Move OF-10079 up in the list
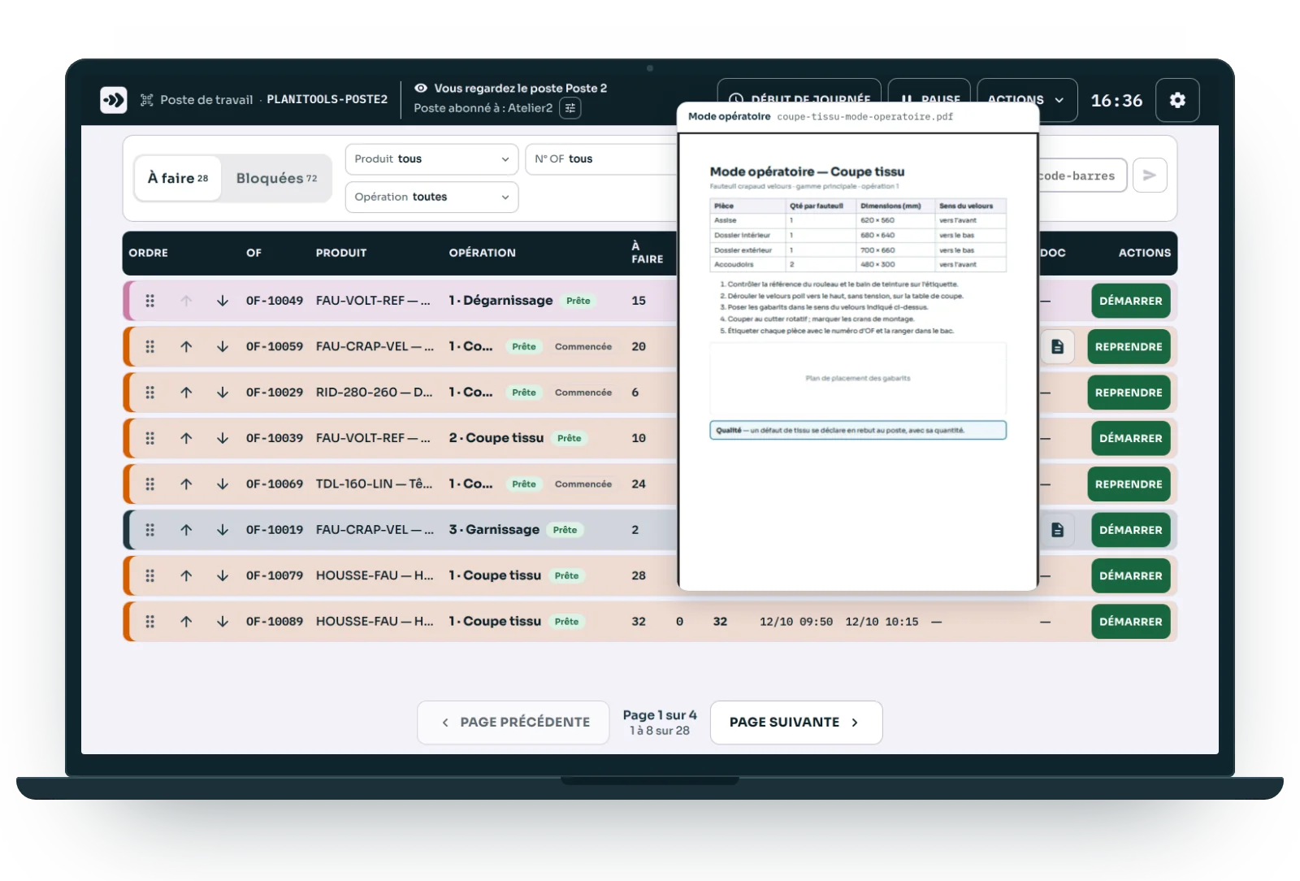The image size is (1300, 881). pyautogui.click(x=186, y=575)
